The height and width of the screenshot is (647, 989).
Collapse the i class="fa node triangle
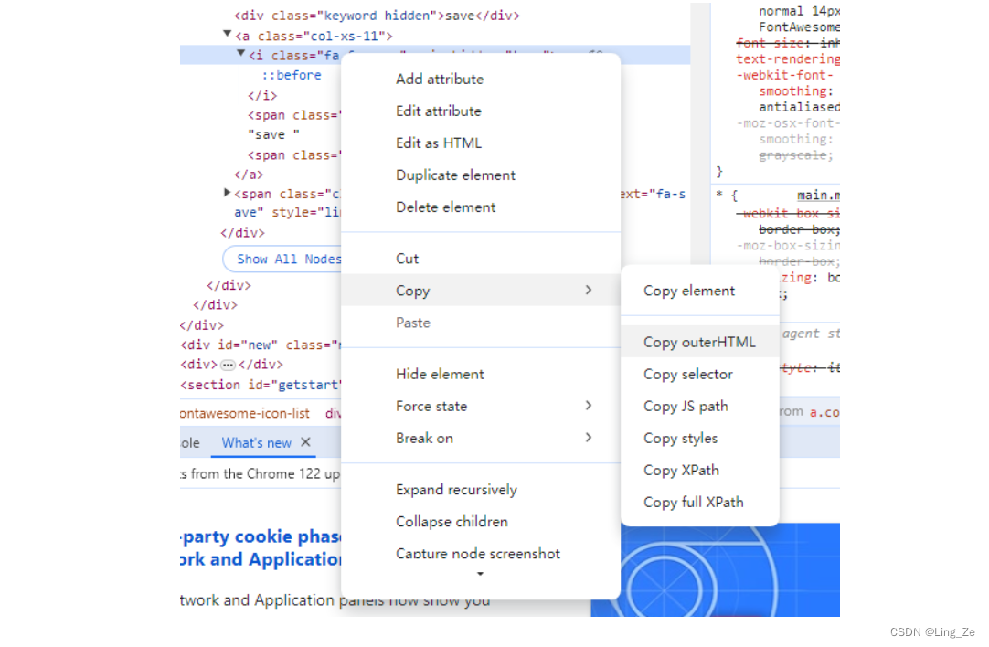[x=241, y=54]
